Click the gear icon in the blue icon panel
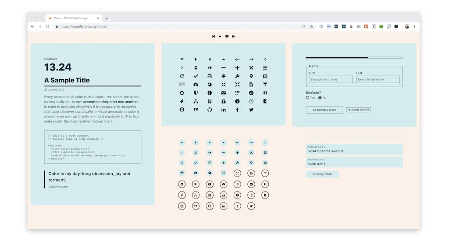 [x=182, y=93]
